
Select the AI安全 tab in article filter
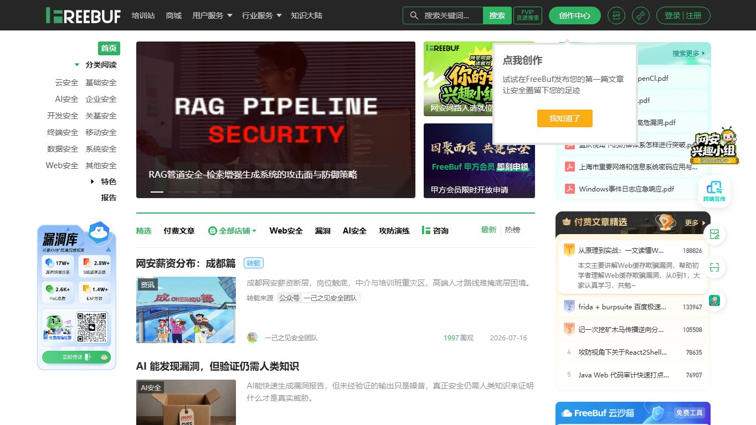click(354, 231)
